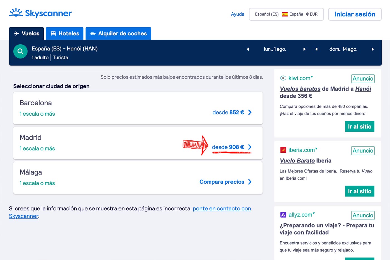
Task: Open the Ayuda help link
Action: (x=238, y=14)
